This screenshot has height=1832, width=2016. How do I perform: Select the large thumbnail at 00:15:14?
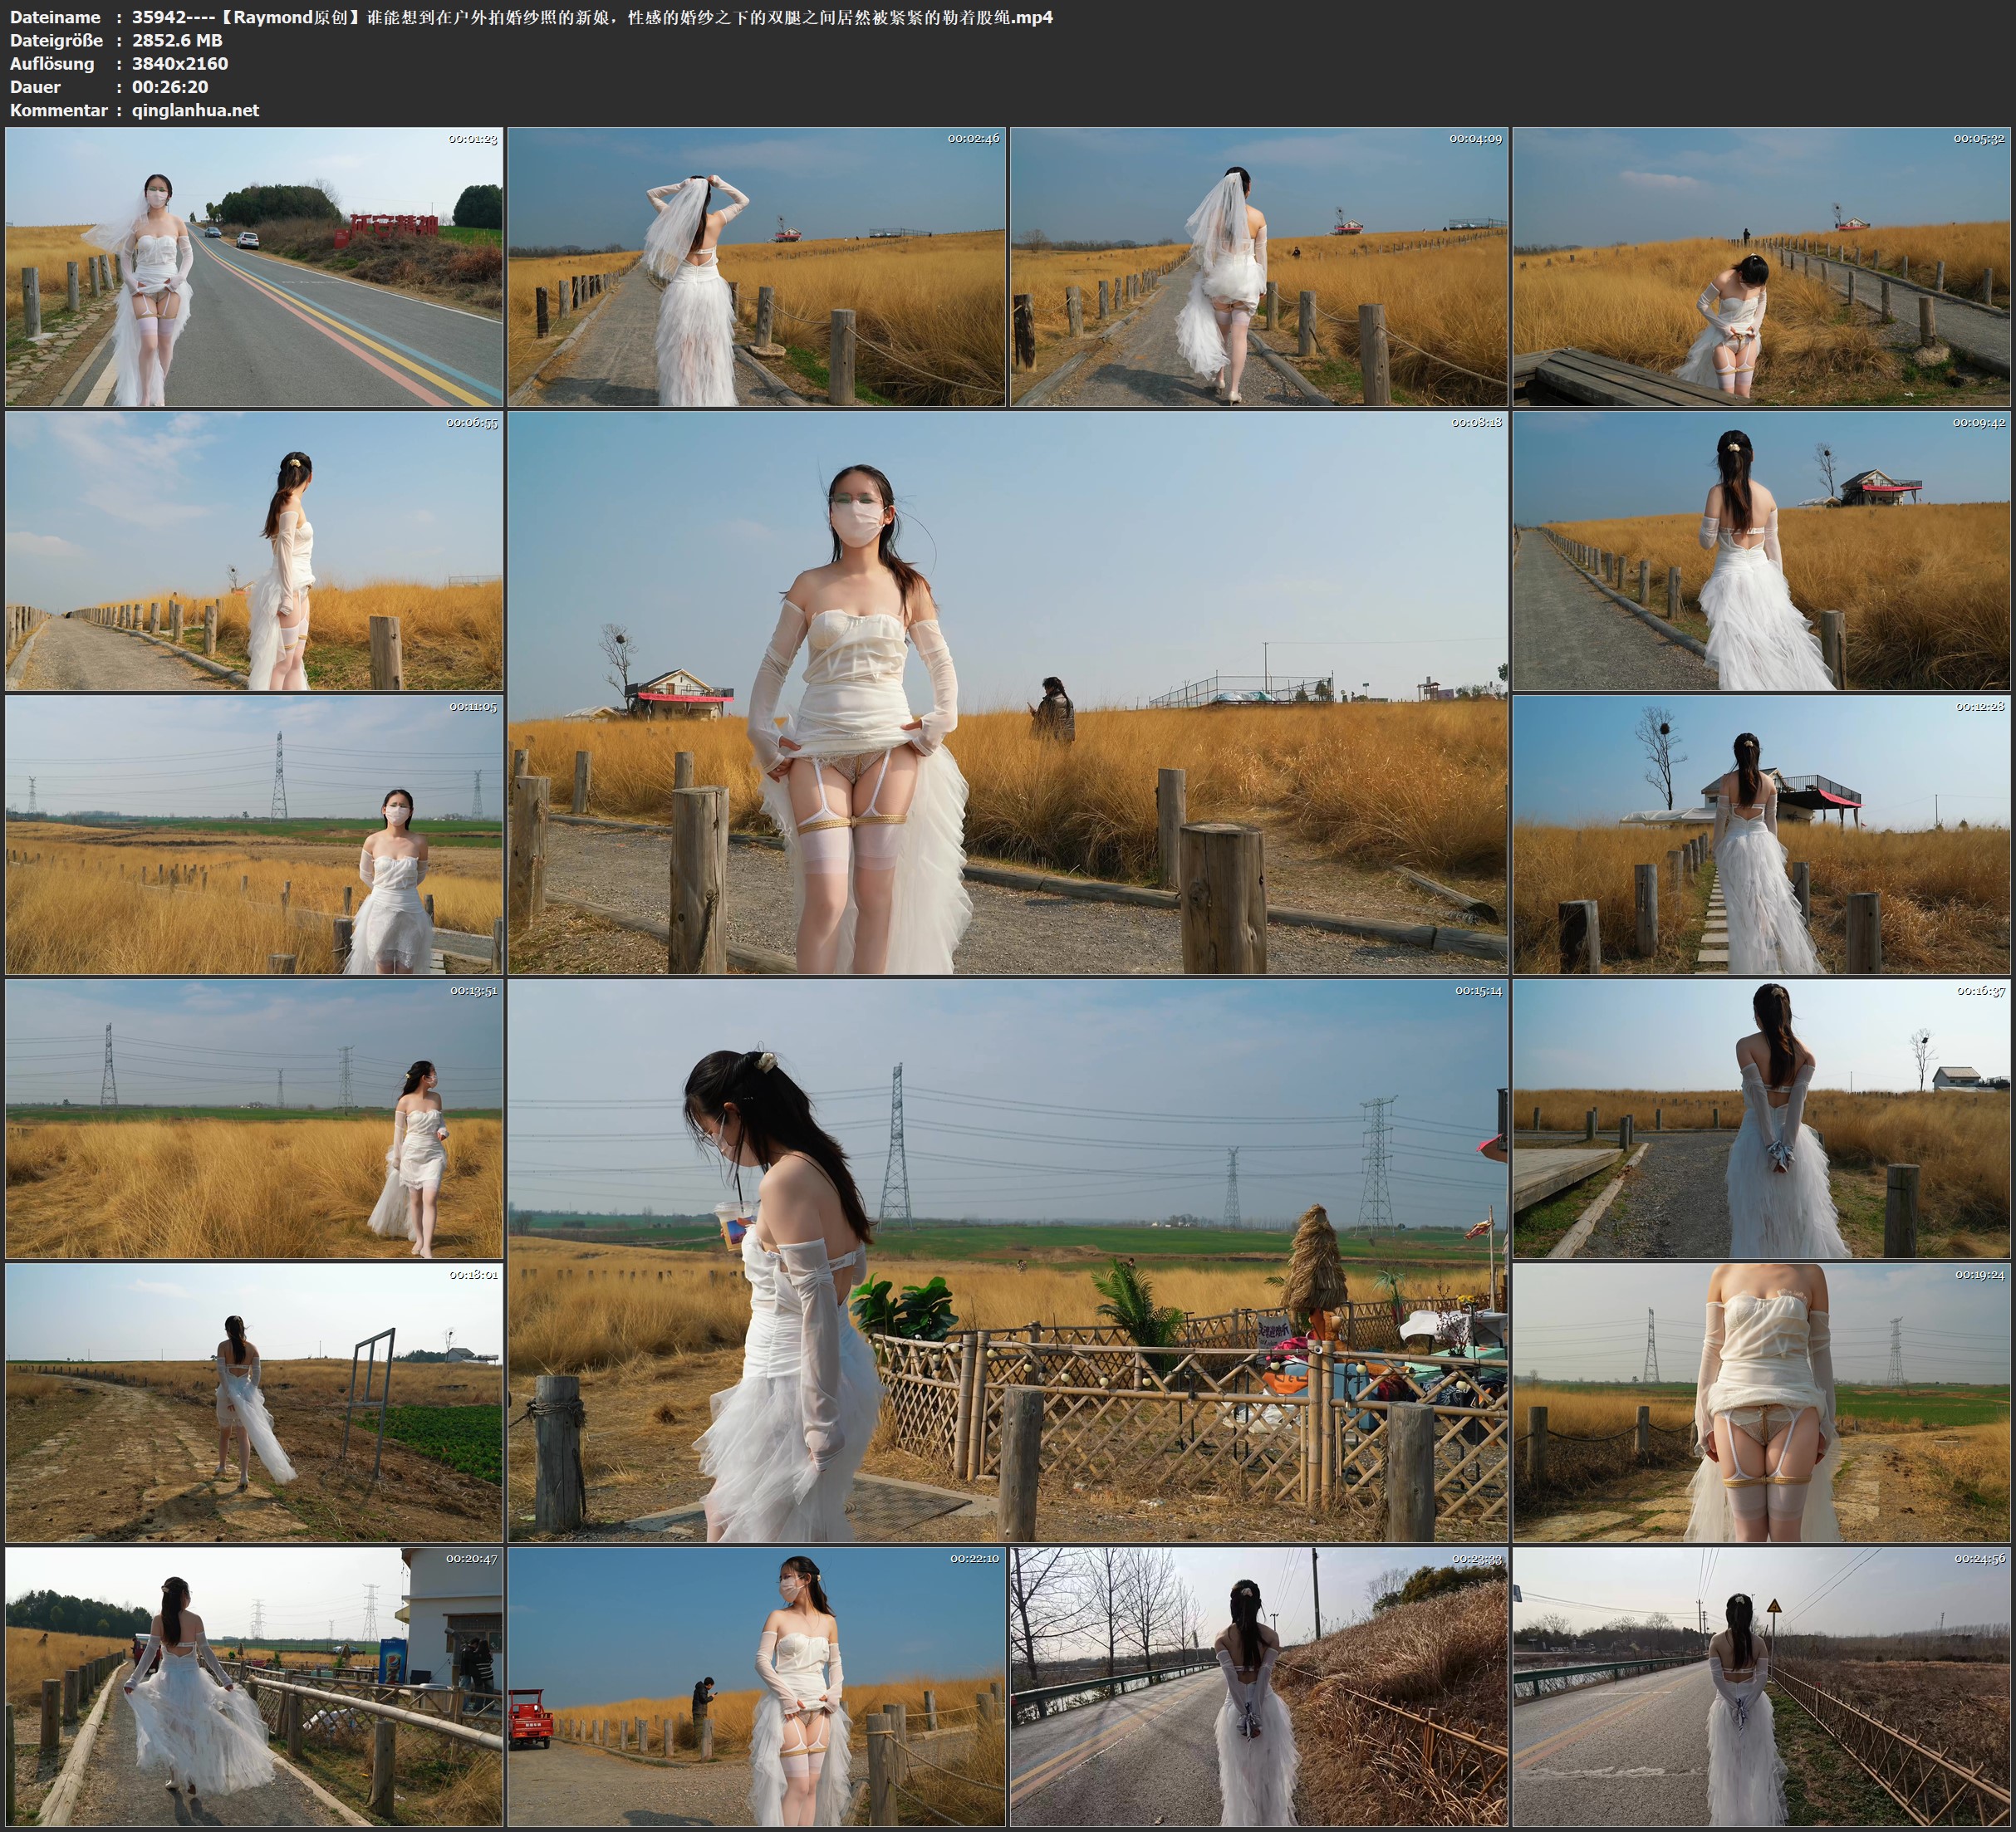[x=1007, y=1260]
